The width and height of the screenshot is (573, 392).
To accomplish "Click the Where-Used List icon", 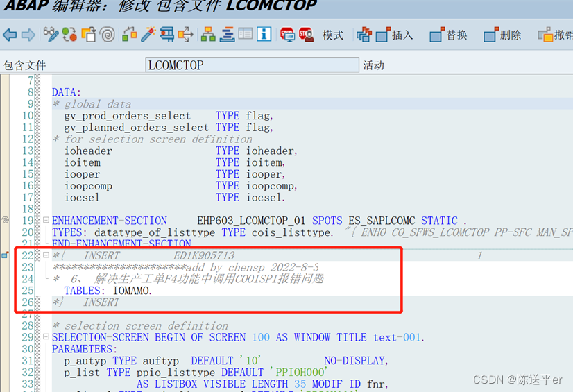I will (x=186, y=34).
